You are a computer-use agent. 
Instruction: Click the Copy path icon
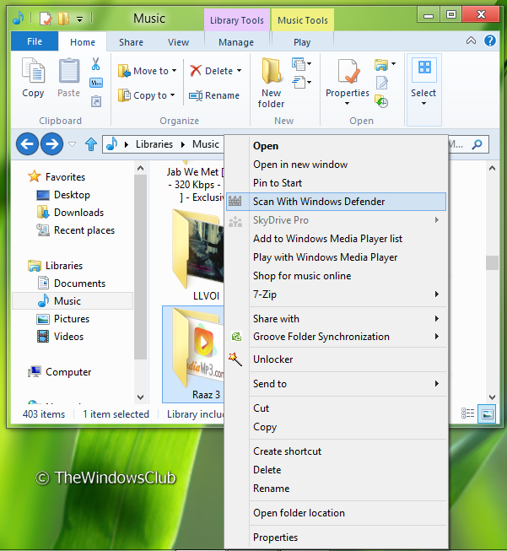pyautogui.click(x=96, y=83)
